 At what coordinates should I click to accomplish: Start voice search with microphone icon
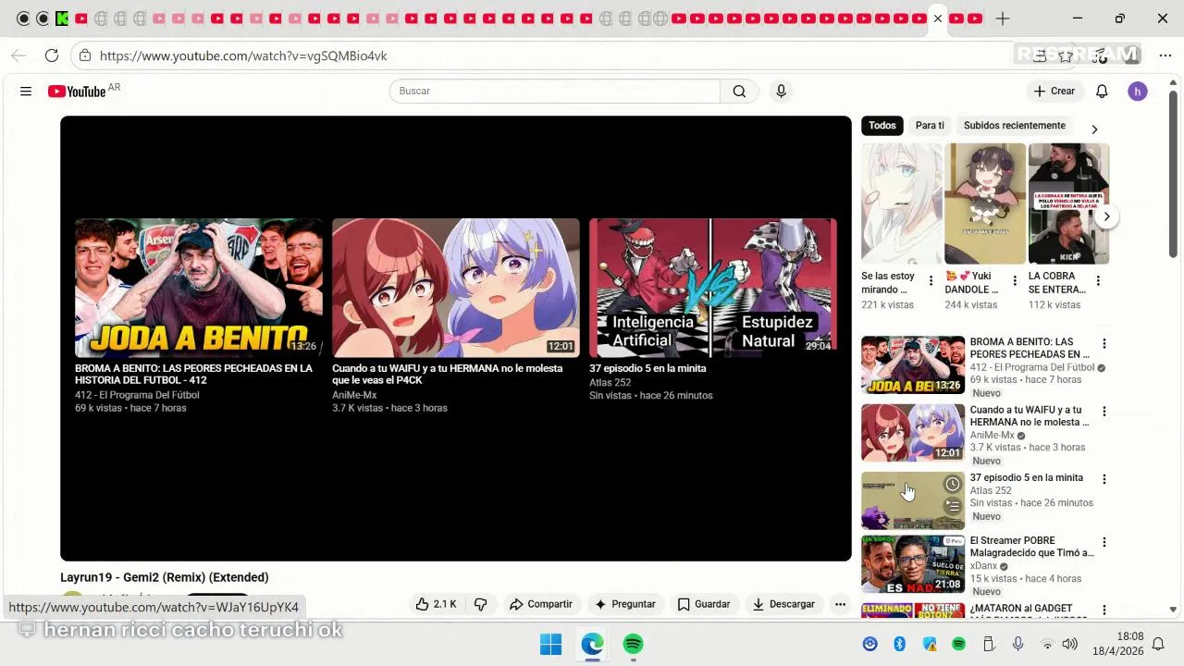781,91
